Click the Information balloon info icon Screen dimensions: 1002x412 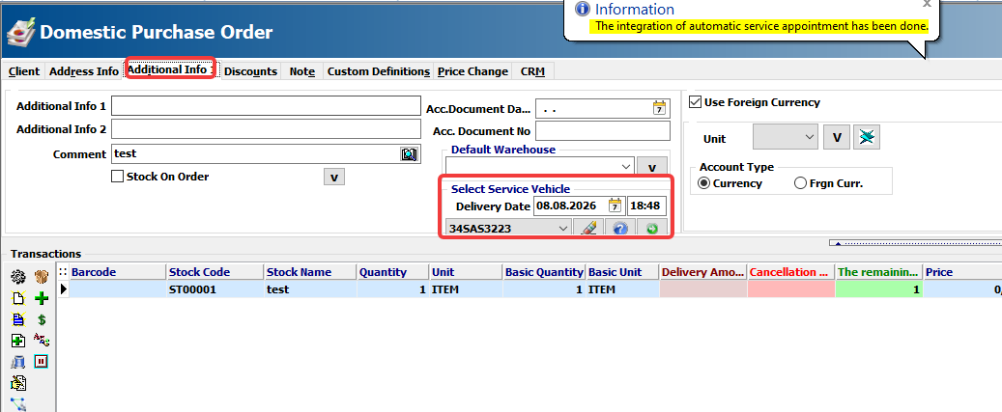(582, 9)
